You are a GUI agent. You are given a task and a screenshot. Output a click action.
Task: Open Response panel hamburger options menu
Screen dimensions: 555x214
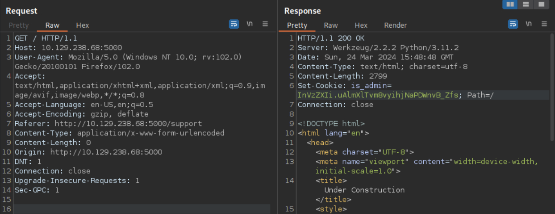click(544, 24)
